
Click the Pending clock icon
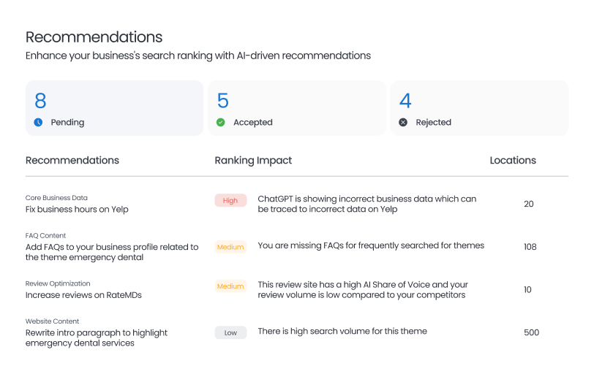(x=38, y=123)
